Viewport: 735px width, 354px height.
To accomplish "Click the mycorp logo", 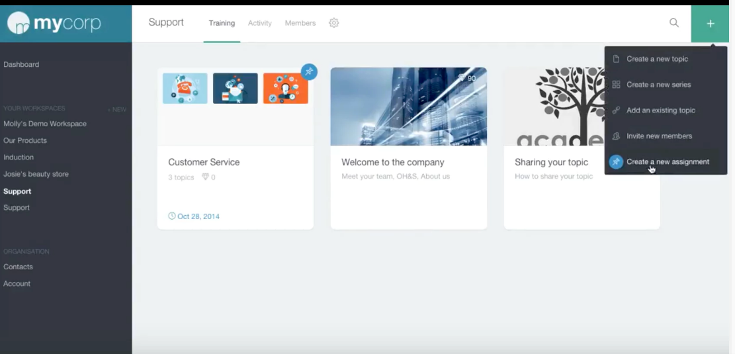I will [54, 22].
